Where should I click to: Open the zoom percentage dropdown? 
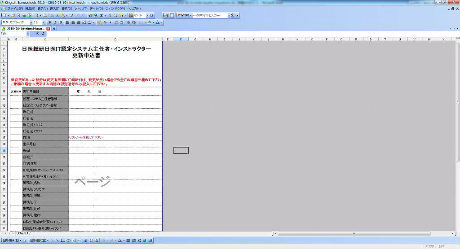147,16
